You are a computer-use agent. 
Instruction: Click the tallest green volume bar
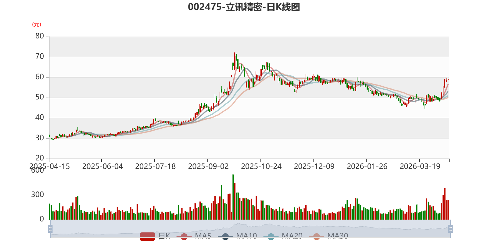[233, 197]
